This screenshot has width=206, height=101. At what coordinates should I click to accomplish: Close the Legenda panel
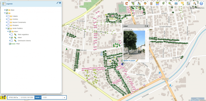pyautogui.click(x=60, y=3)
